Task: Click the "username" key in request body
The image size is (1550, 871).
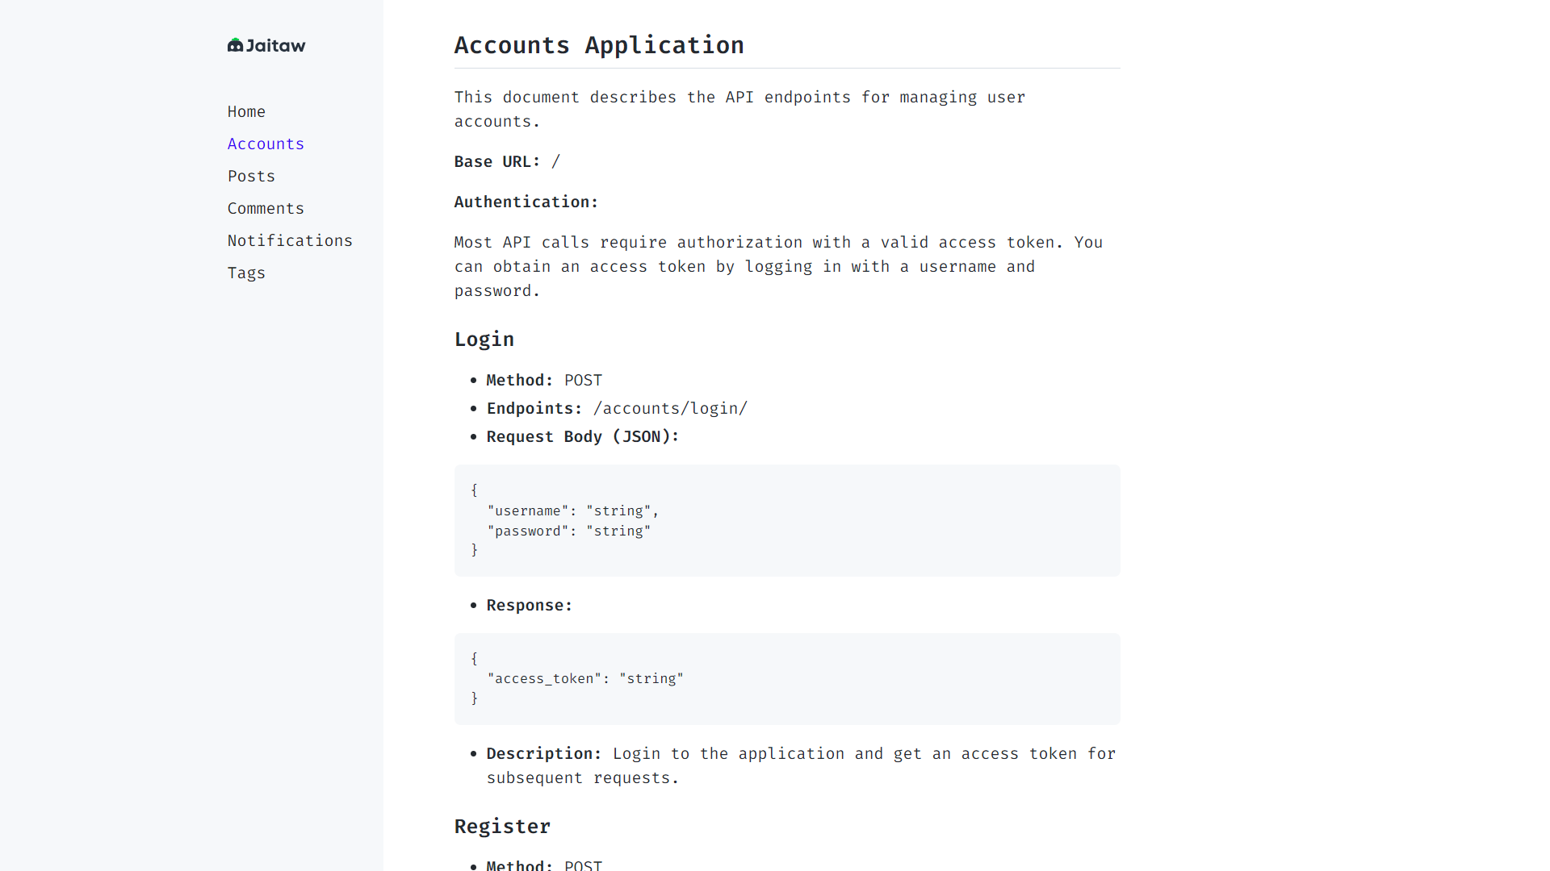Action: tap(528, 511)
